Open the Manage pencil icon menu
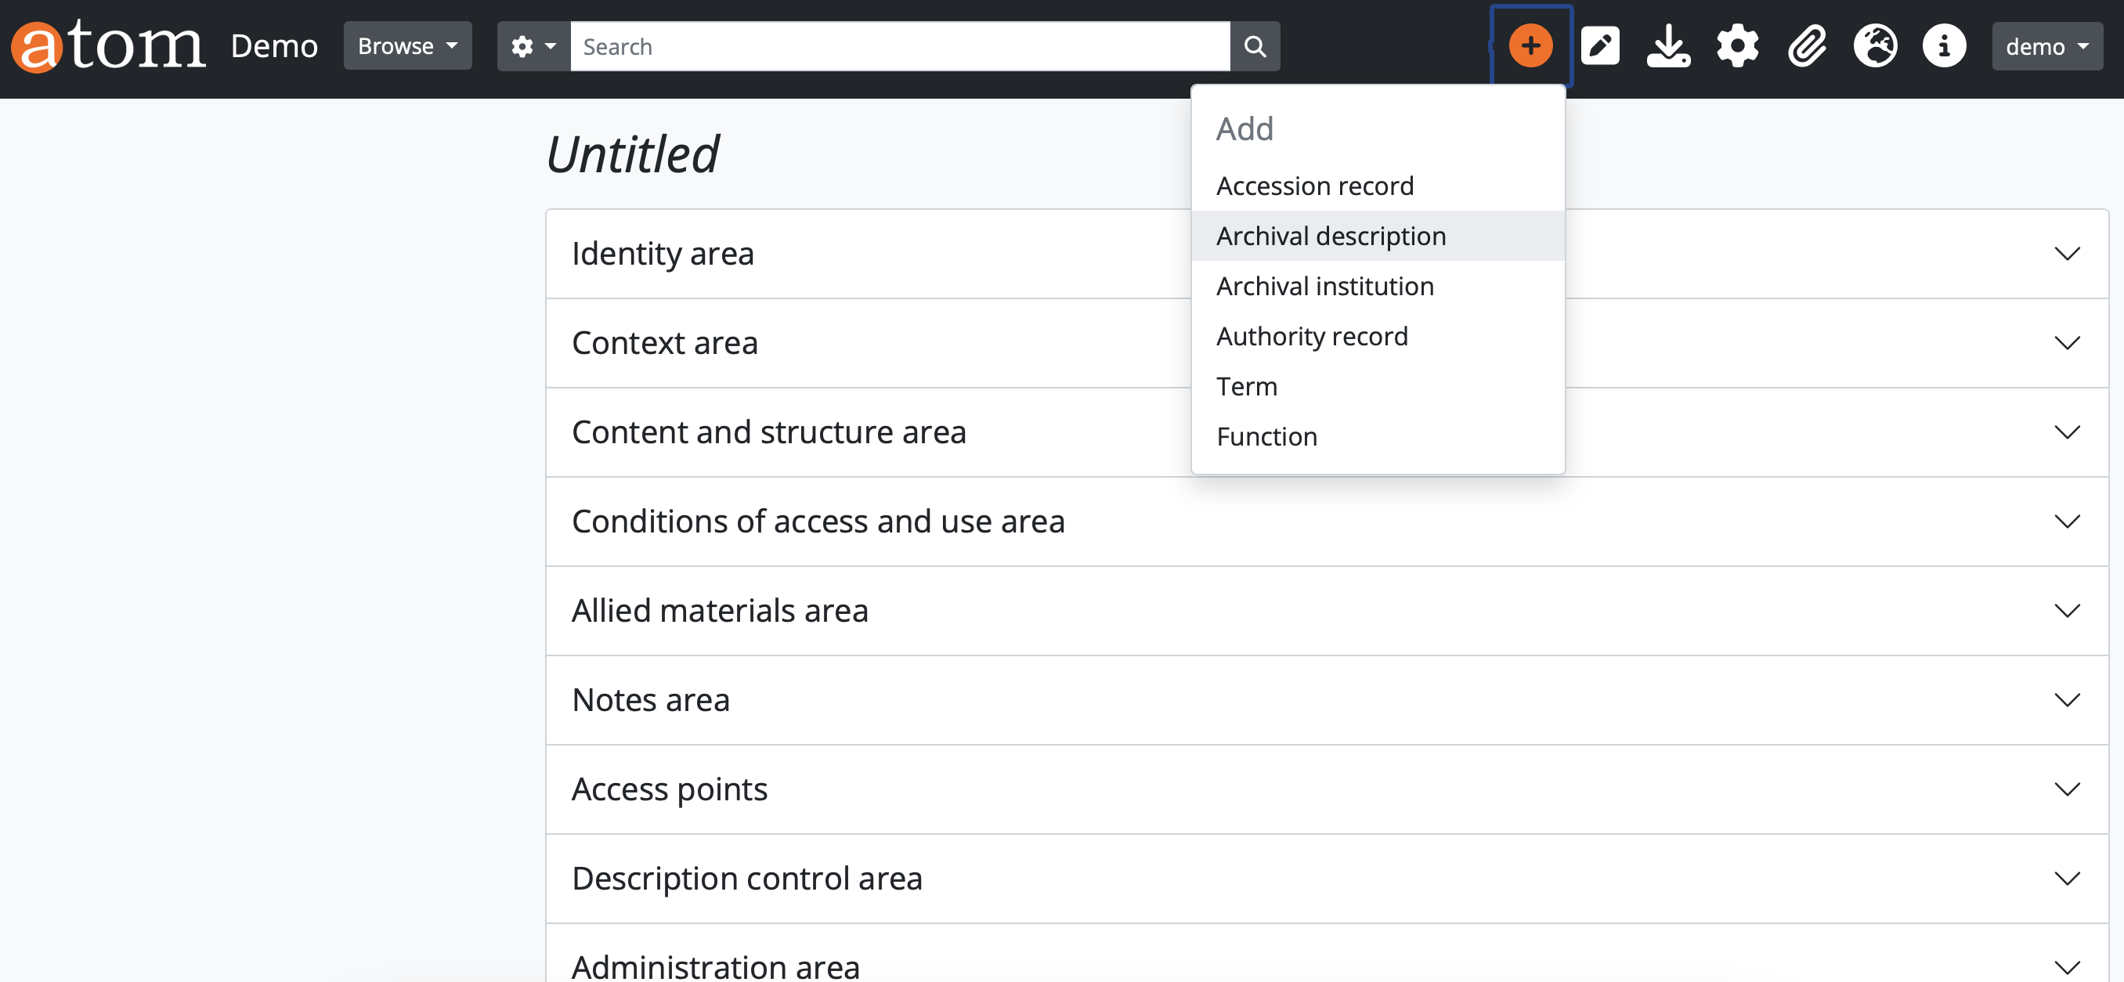 click(1599, 46)
